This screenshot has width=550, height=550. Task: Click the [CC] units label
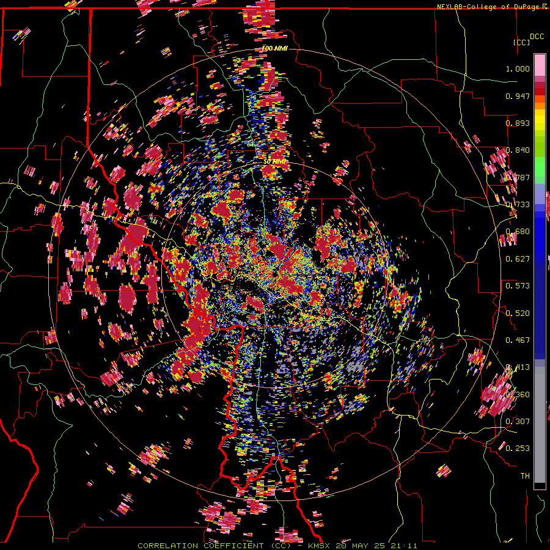tap(521, 42)
